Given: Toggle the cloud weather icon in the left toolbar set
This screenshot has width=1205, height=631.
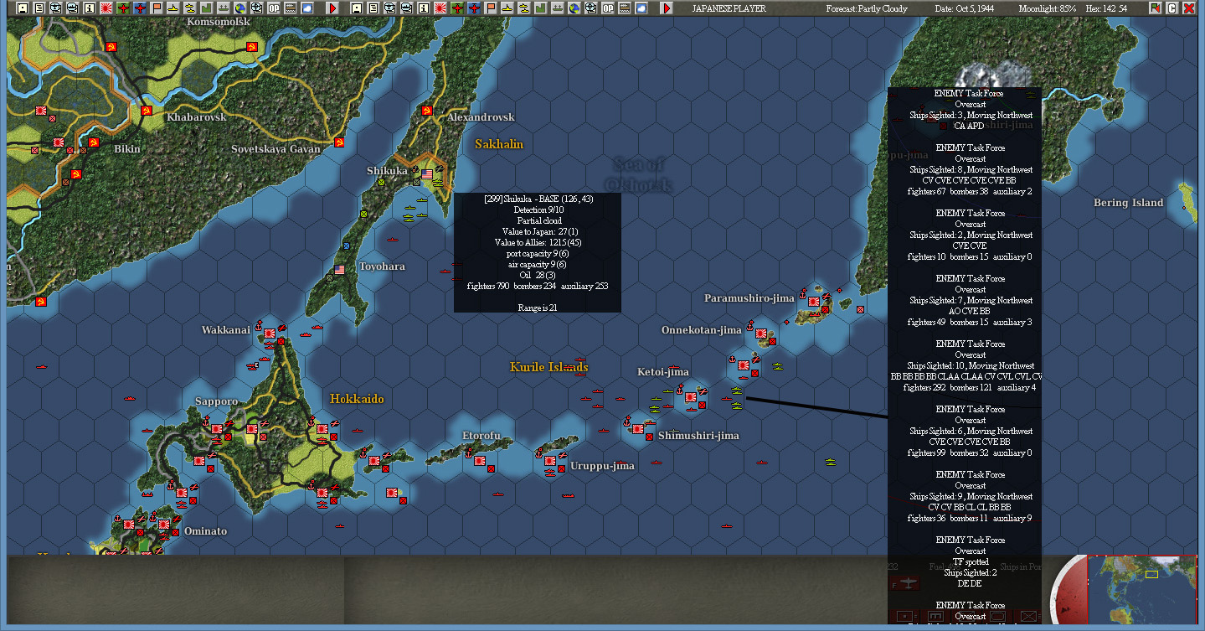Looking at the screenshot, I should [x=307, y=8].
